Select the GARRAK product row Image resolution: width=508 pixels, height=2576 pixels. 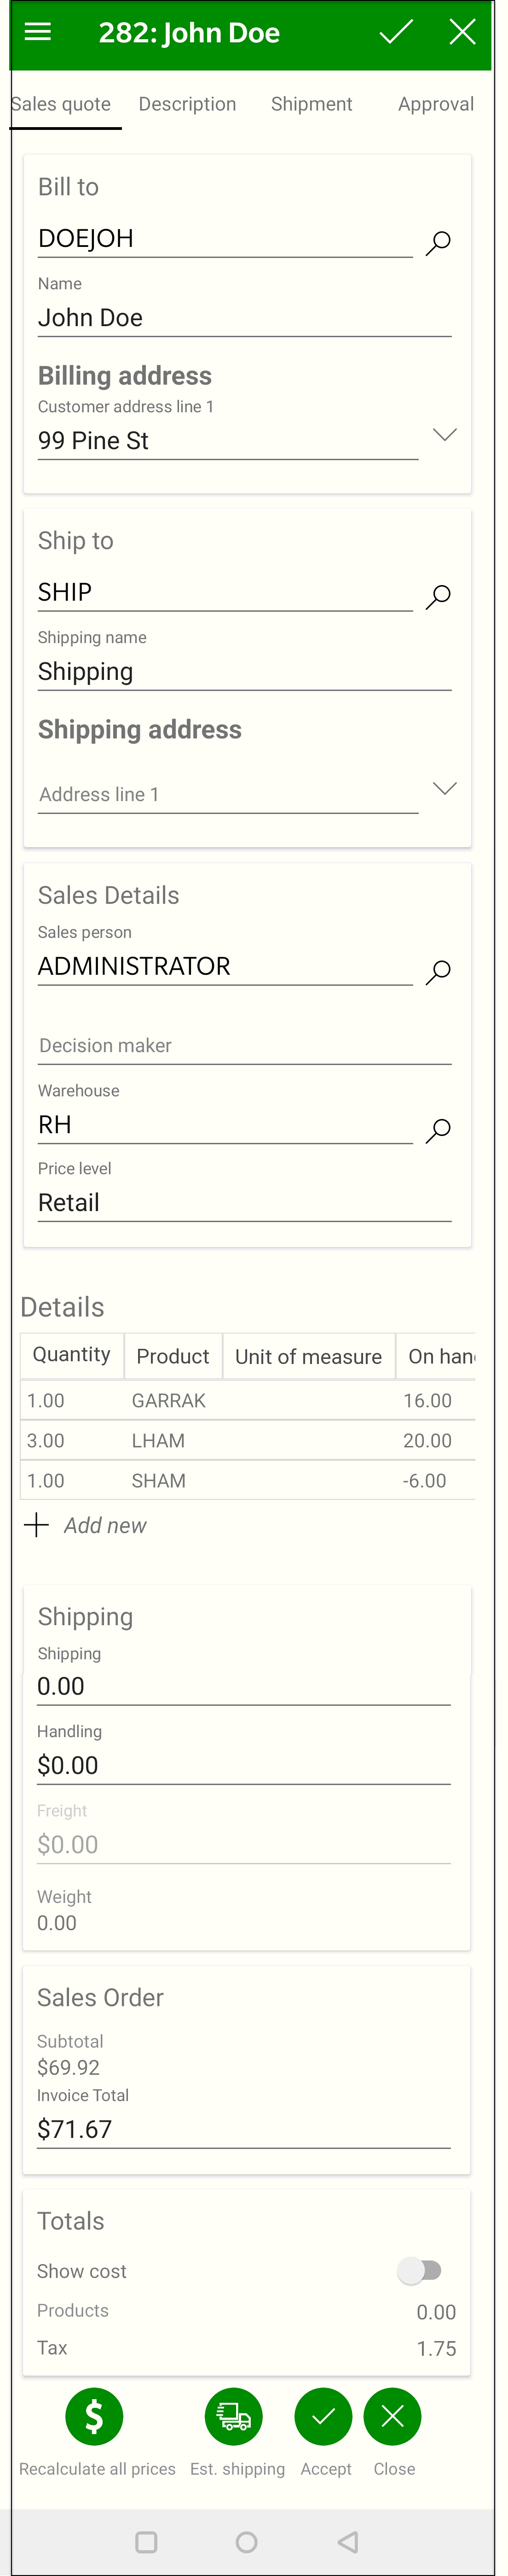(x=248, y=1400)
